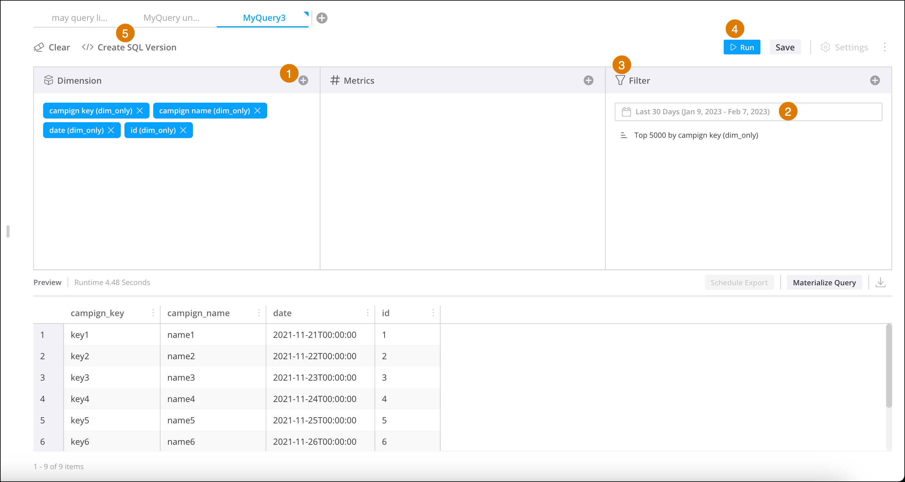
Task: Download preview results via the download icon
Action: (x=881, y=282)
